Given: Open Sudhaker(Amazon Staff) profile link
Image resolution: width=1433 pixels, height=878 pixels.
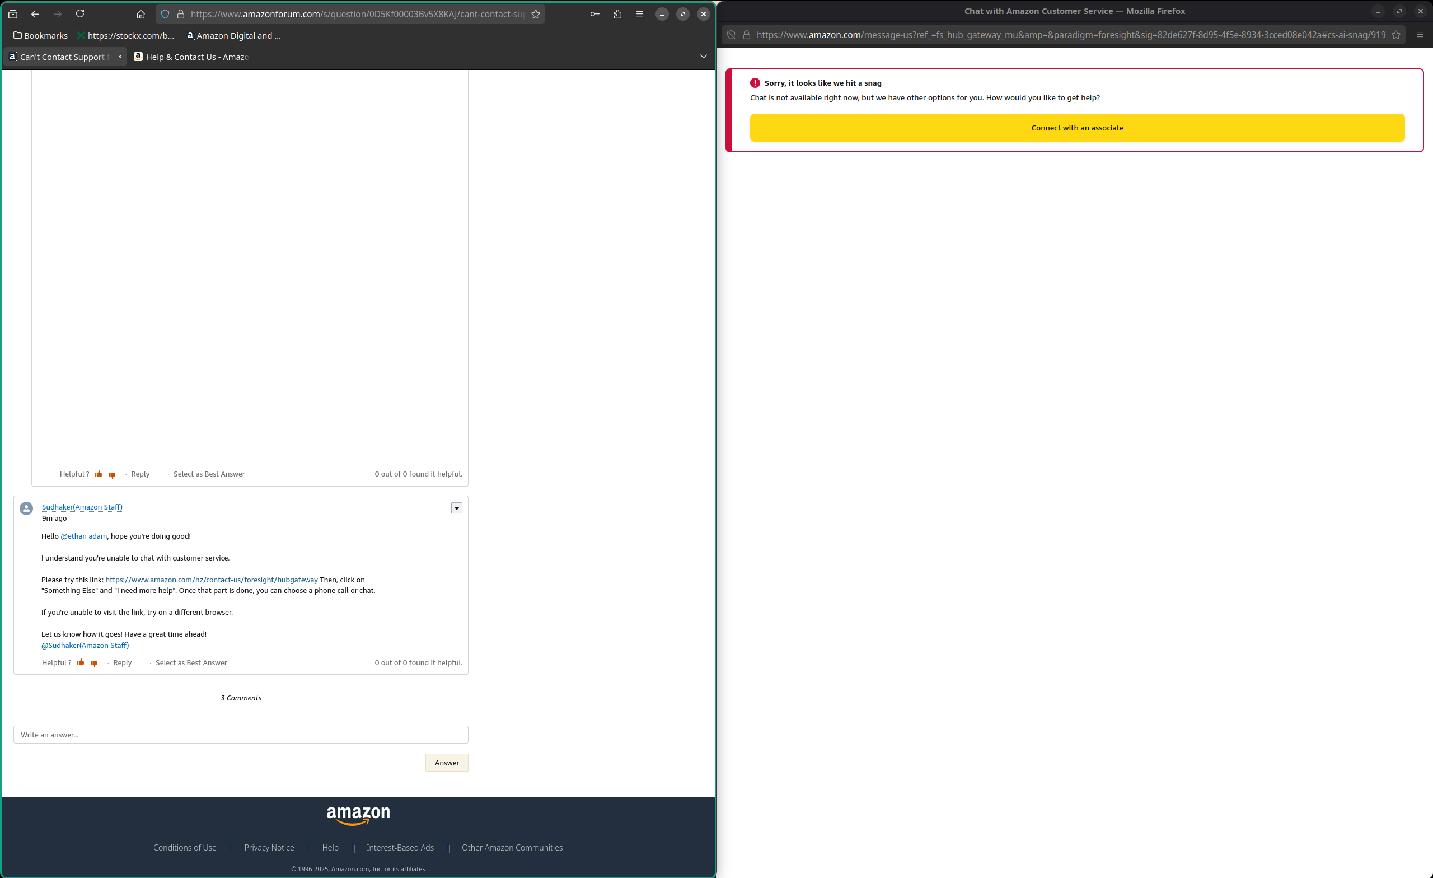Looking at the screenshot, I should tap(82, 506).
